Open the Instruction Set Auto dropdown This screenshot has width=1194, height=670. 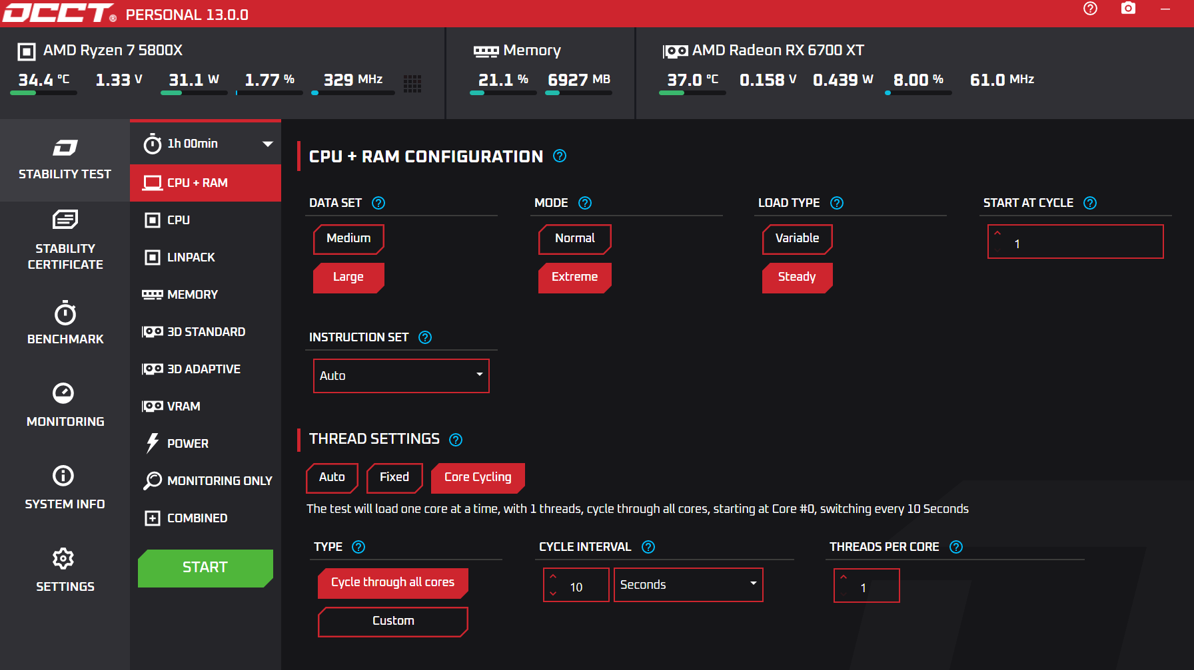[x=401, y=376]
